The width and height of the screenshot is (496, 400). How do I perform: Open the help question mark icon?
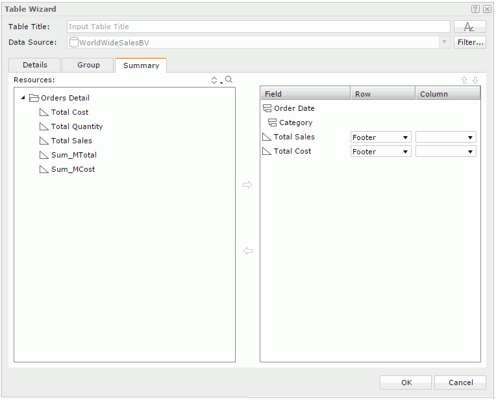(x=475, y=9)
